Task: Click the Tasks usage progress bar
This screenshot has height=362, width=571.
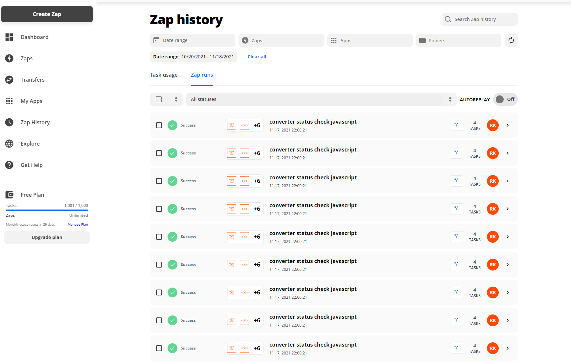Action: pos(47,210)
